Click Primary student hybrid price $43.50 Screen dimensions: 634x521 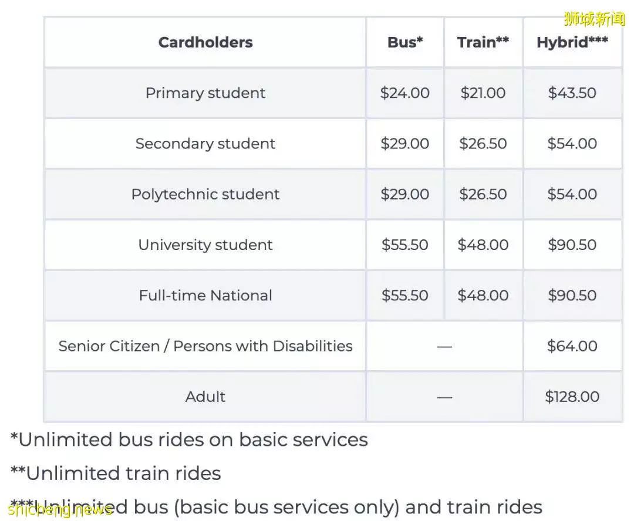[572, 93]
